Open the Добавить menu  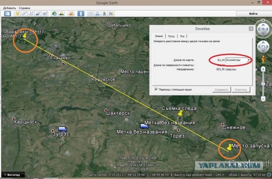click(x=10, y=8)
